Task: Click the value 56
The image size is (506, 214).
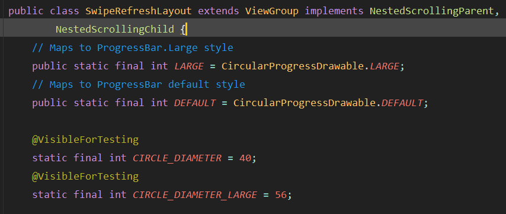Action: coord(281,195)
